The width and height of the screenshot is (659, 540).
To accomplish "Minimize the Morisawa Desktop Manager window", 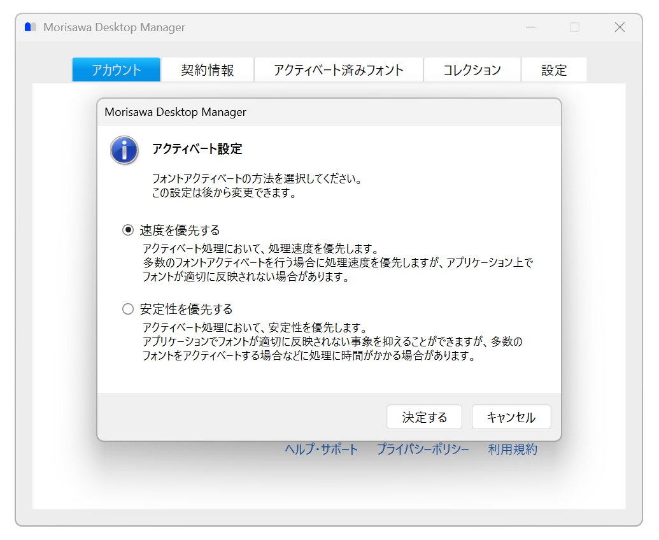I will [531, 27].
